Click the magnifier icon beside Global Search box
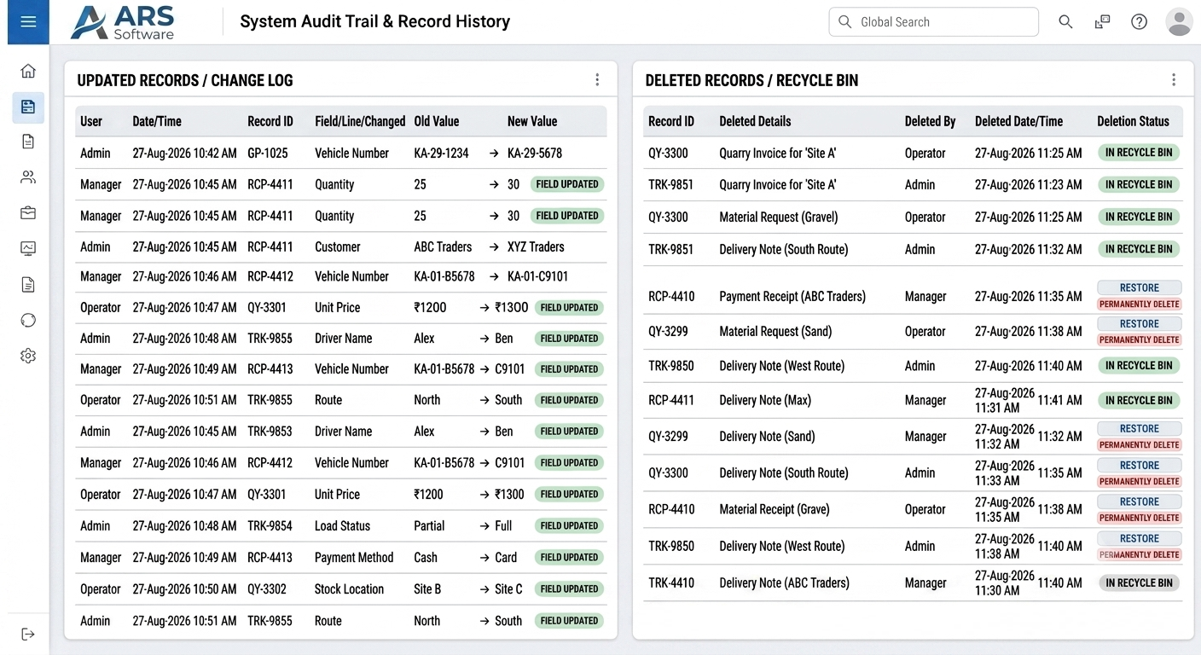 click(x=1065, y=22)
